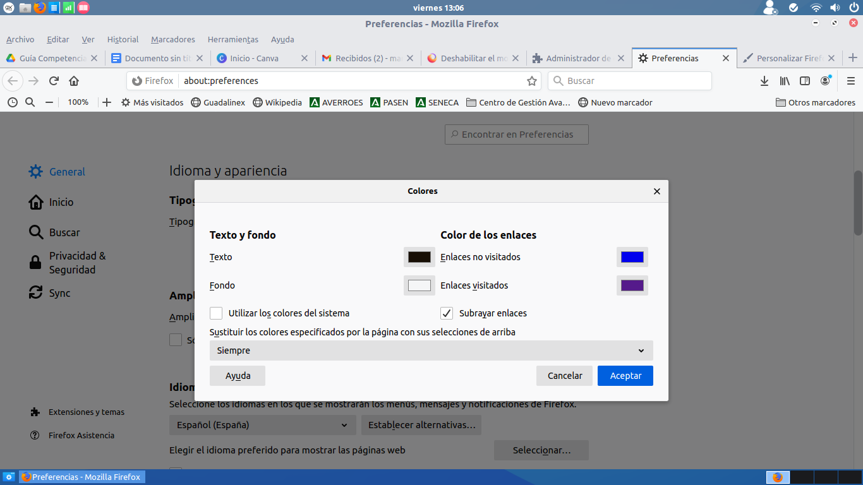Screen dimensions: 863x485
Task: Go to Firefox home page
Action: pyautogui.click(x=74, y=81)
